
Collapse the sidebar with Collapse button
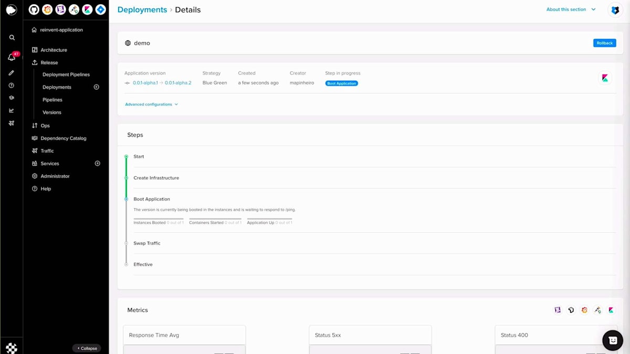[87, 348]
